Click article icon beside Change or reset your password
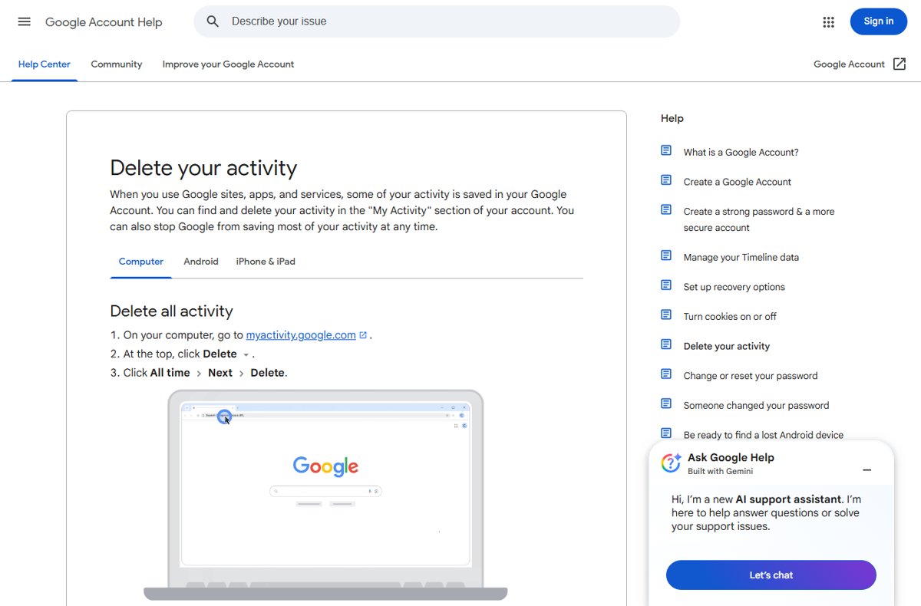 666,374
